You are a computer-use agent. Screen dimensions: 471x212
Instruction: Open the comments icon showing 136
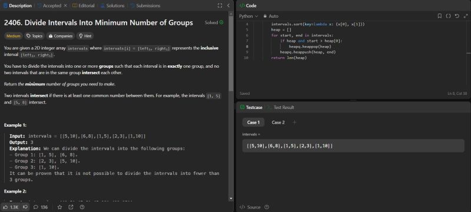tap(41, 207)
